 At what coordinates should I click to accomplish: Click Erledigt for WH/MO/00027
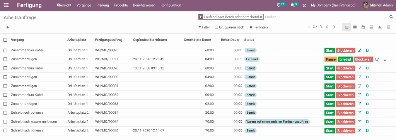(345, 59)
